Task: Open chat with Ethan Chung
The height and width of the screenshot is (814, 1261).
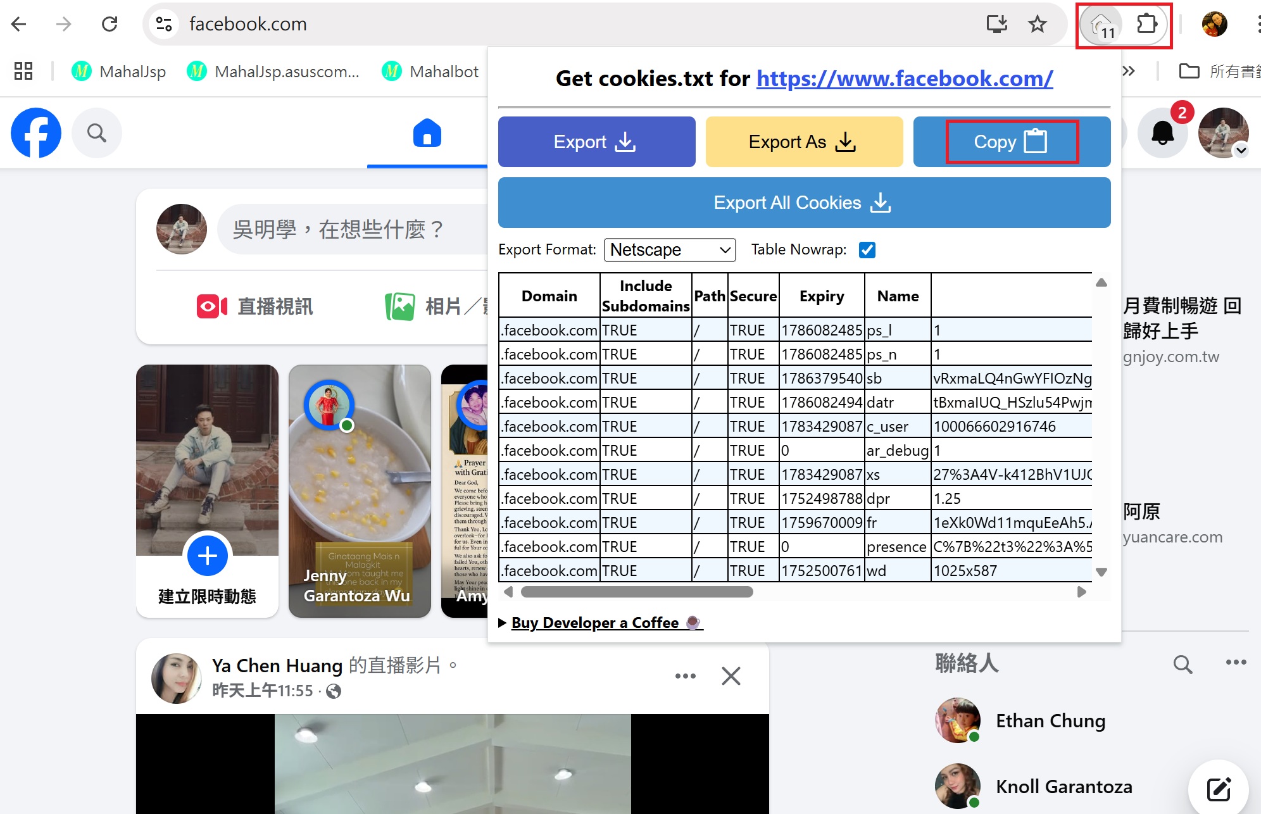Action: pyautogui.click(x=1019, y=721)
